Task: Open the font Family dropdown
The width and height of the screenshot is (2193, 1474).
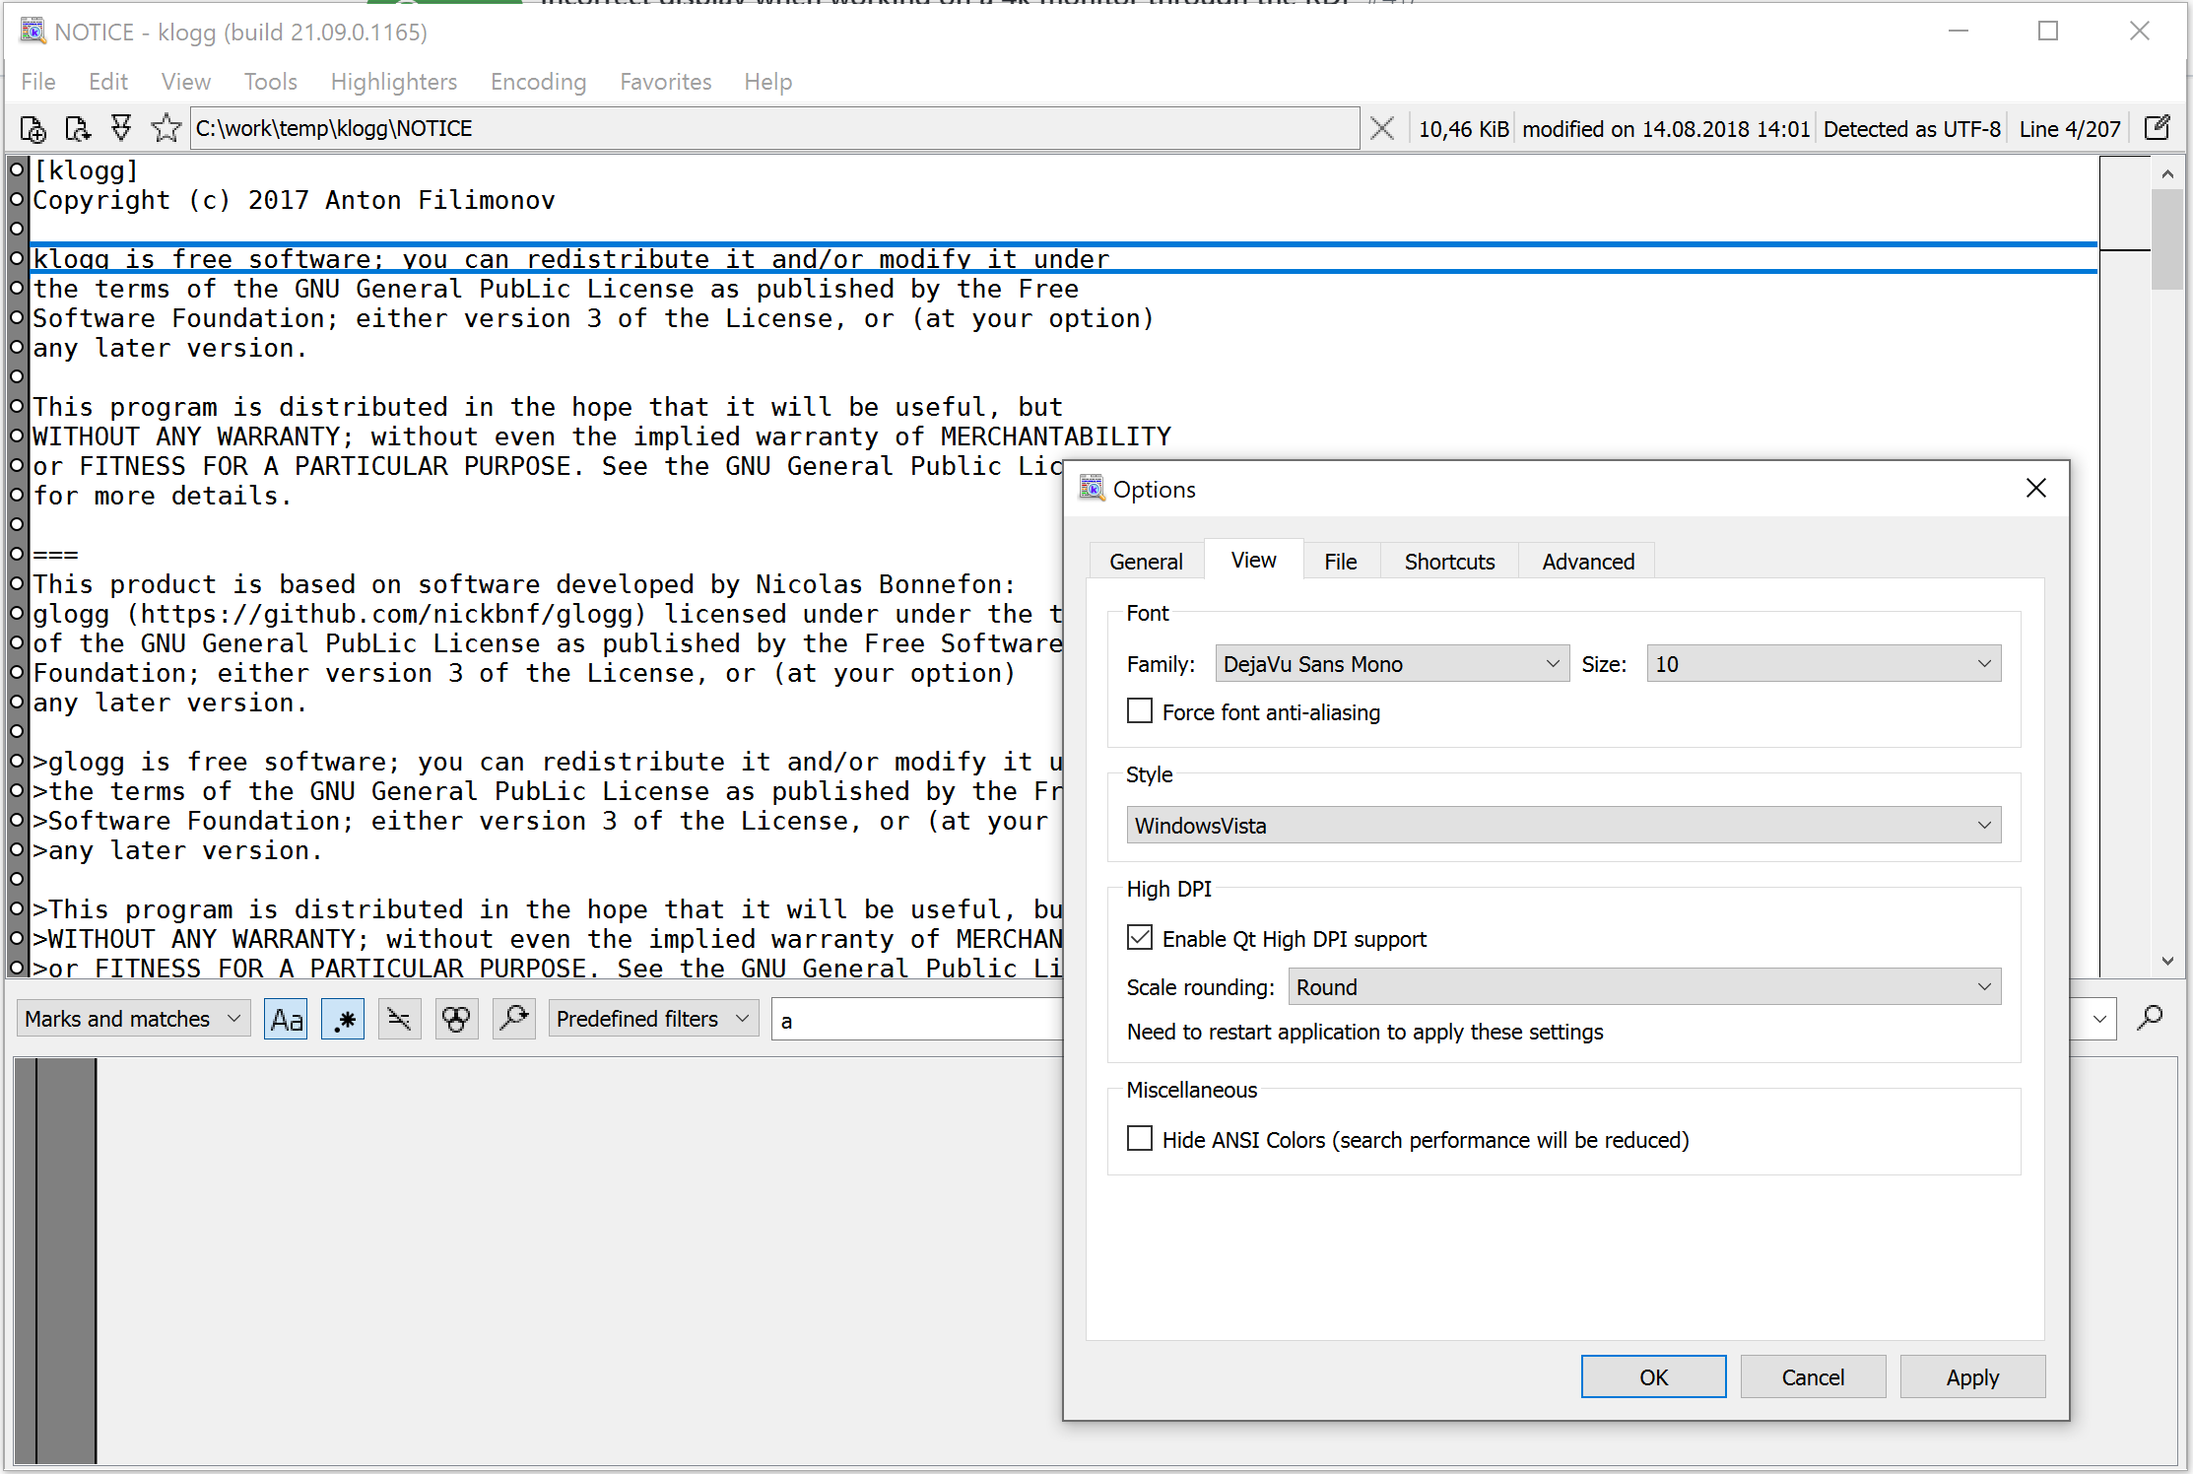Action: pos(1391,664)
